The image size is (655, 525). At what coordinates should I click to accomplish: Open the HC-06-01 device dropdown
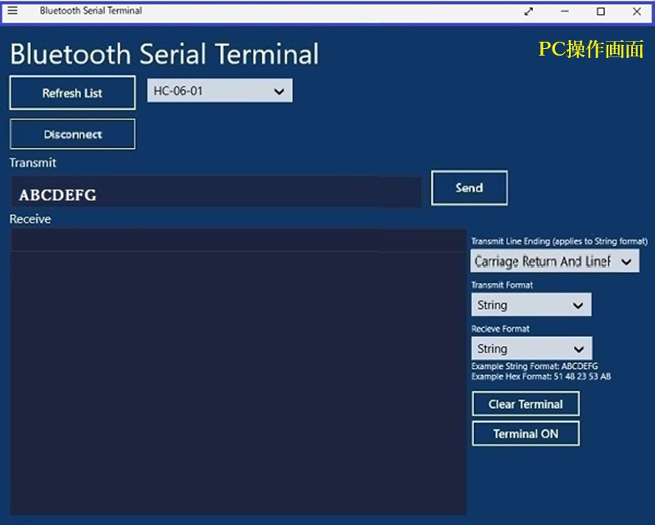coord(219,92)
